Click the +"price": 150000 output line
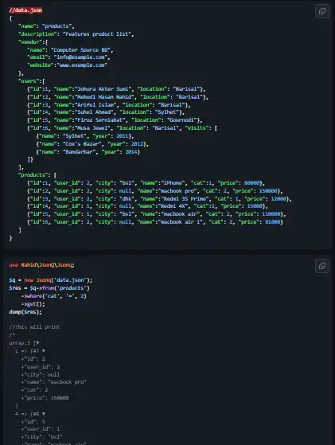335x445 pixels. pos(45,398)
